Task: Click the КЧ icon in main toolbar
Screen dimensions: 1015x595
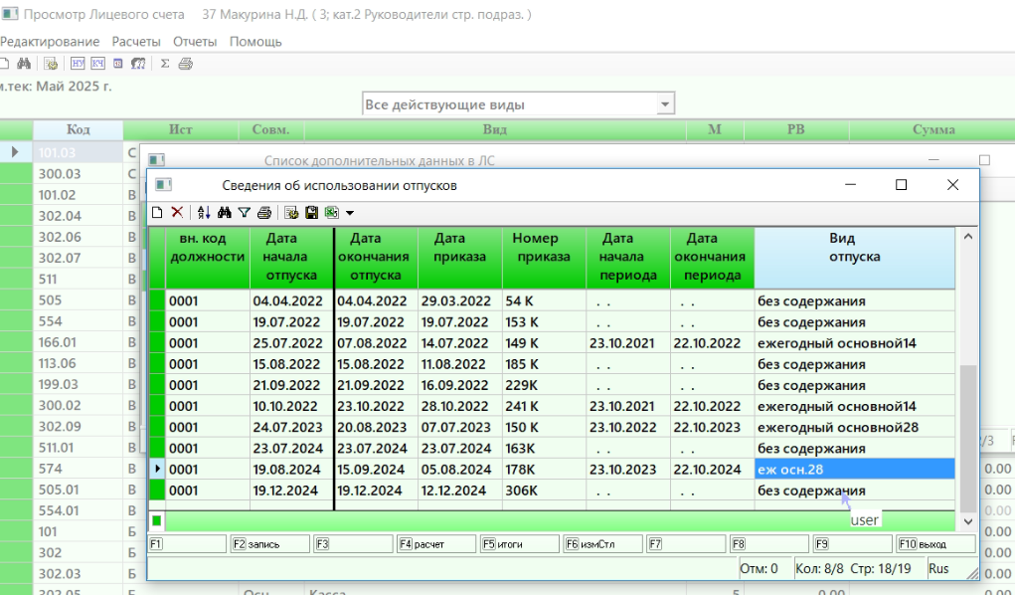Action: tap(97, 64)
